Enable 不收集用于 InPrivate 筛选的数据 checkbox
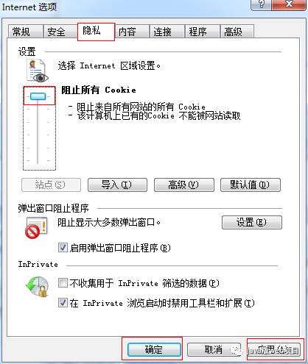The width and height of the screenshot is (308, 364). click(x=63, y=283)
